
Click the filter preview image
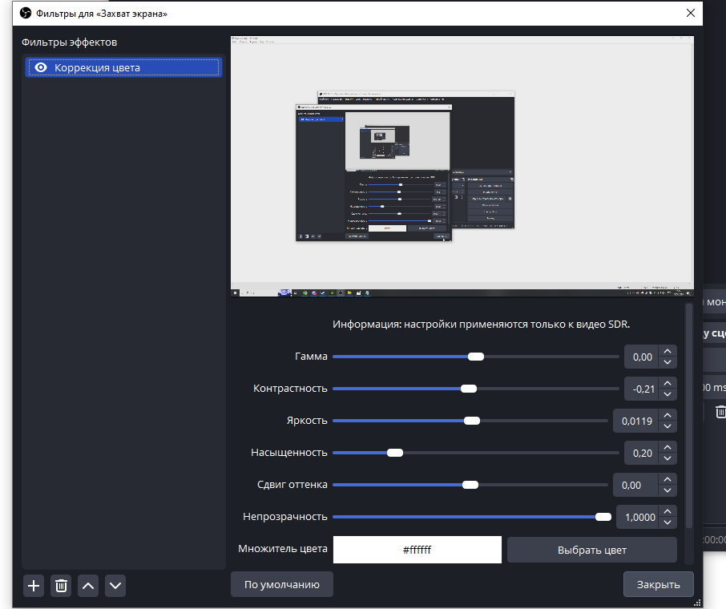pos(462,166)
